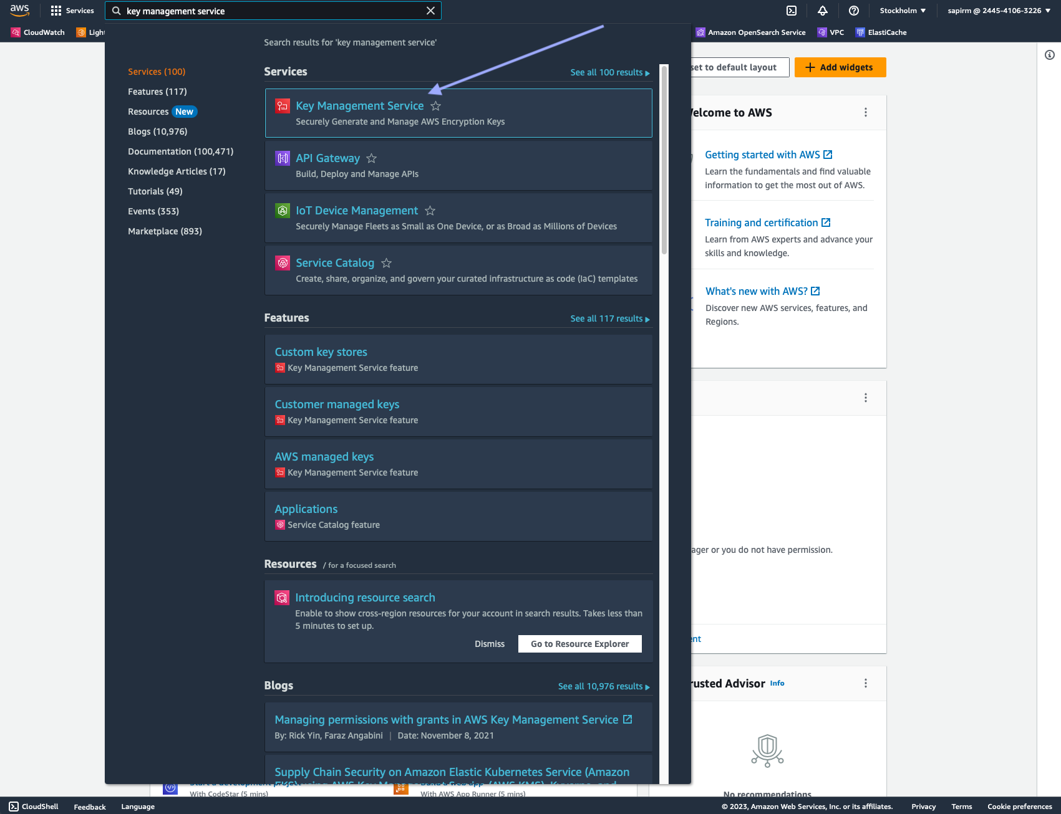Image resolution: width=1061 pixels, height=814 pixels.
Task: Open the help question mark menu
Action: click(854, 11)
